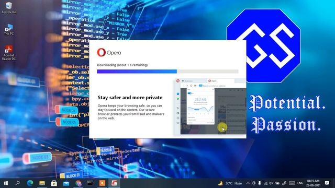Open the notification action center icon
The image size is (335, 188).
coord(327,183)
